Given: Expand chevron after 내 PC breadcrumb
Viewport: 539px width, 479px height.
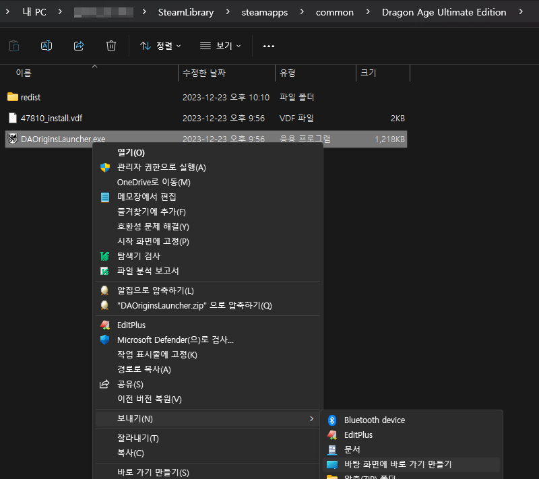Looking at the screenshot, I should [x=60, y=12].
